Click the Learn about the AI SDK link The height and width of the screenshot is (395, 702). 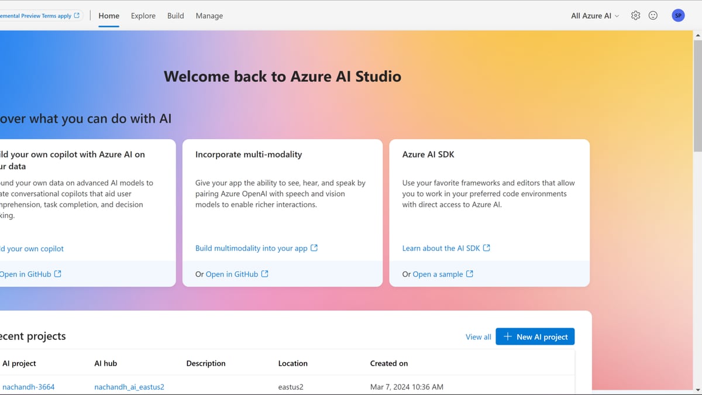[441, 248]
